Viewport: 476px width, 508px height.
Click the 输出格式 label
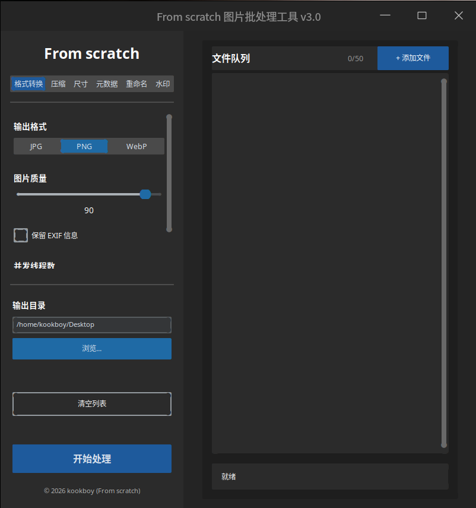(x=30, y=127)
